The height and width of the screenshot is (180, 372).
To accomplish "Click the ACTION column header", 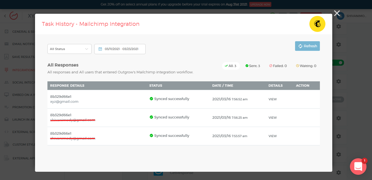I will point(303,85).
